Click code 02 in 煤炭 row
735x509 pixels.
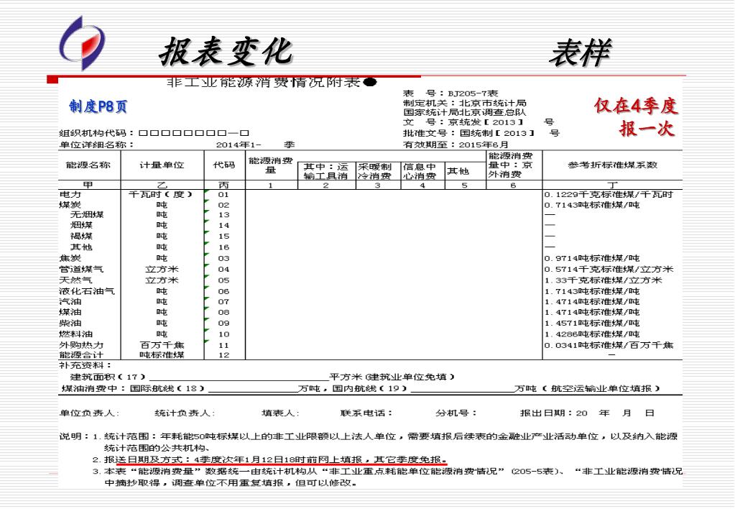click(223, 205)
